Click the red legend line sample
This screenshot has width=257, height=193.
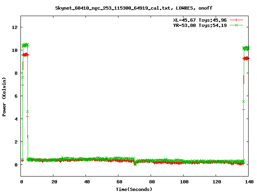(x=236, y=20)
